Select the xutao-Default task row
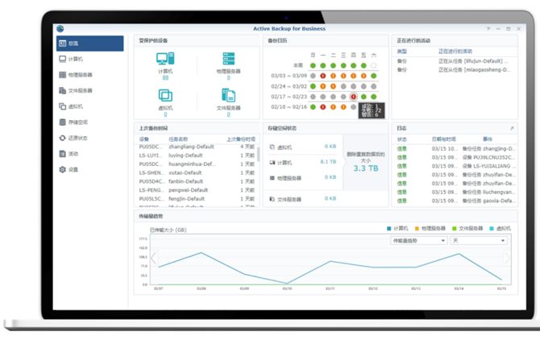The image size is (540, 344). pyautogui.click(x=197, y=172)
